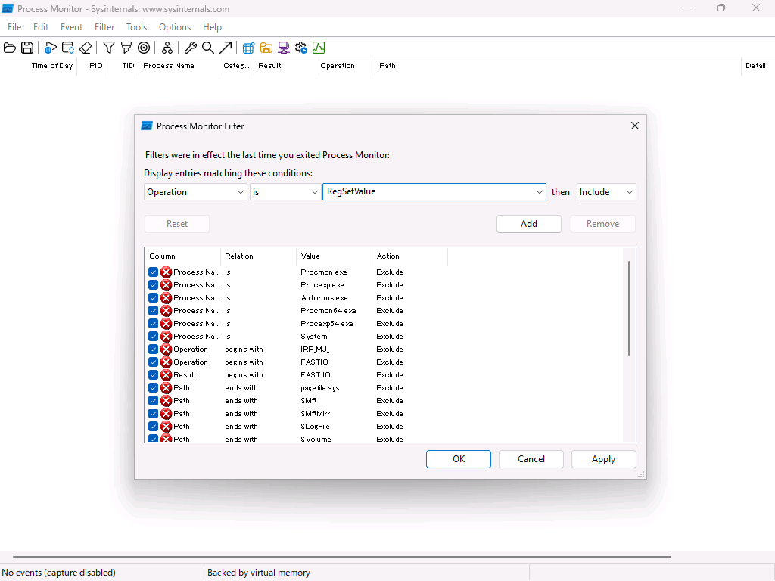Click the filter list vertical scrollbar
The height and width of the screenshot is (581, 775).
coord(629,308)
